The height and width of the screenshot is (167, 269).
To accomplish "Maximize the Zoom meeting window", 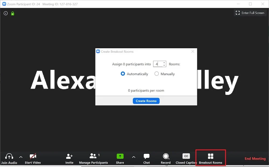I will (250, 4).
